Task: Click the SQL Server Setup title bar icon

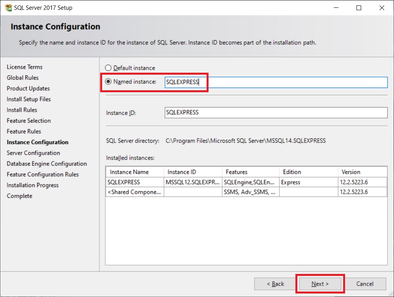Action: 8,7
